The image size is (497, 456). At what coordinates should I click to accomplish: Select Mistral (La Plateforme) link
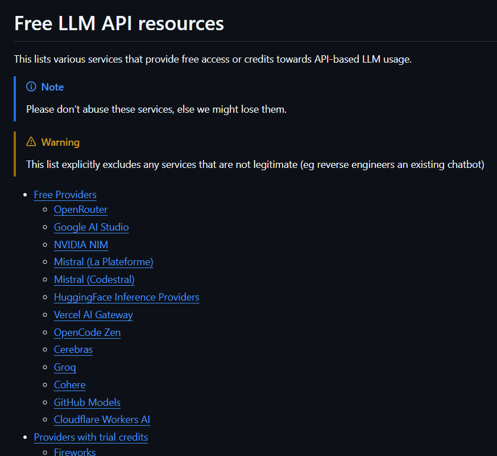tap(103, 262)
